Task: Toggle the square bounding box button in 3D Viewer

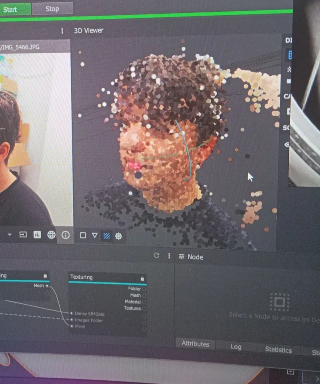Action: (83, 235)
